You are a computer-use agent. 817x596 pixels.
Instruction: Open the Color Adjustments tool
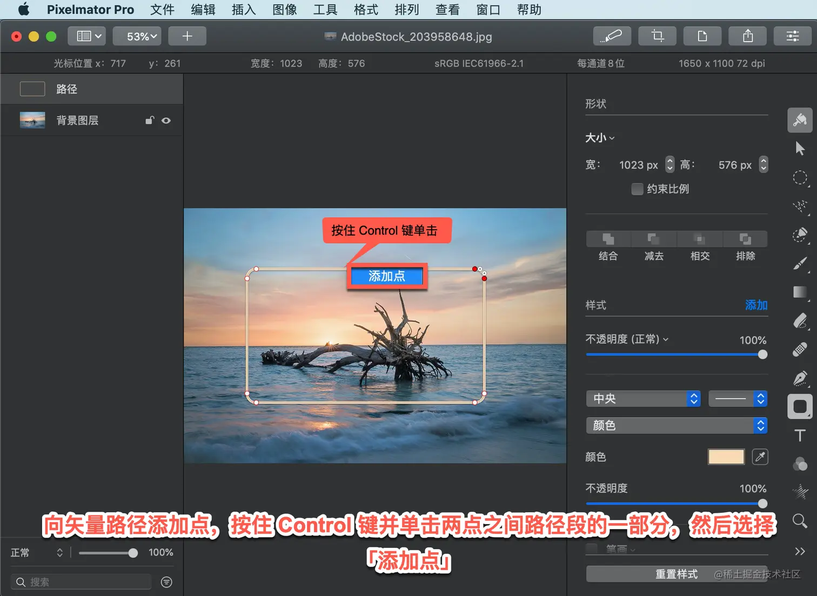(800, 464)
